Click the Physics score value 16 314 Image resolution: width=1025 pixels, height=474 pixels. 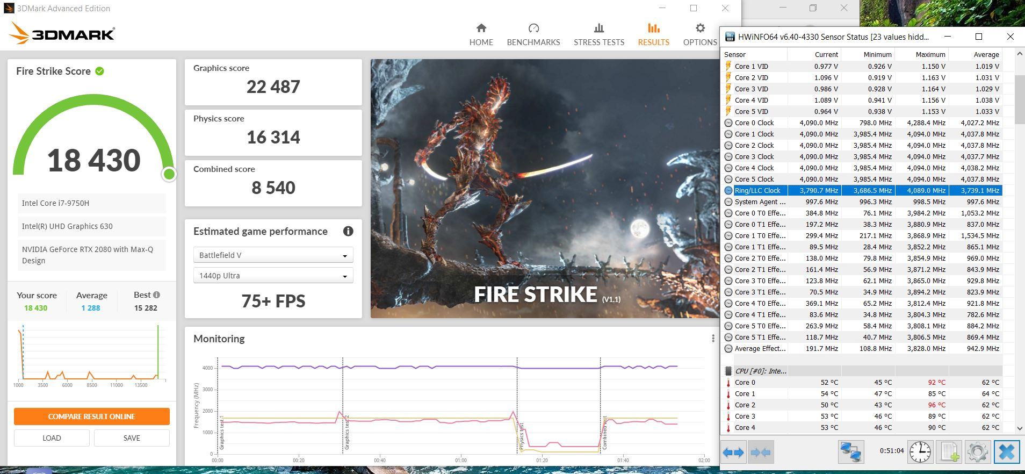273,137
